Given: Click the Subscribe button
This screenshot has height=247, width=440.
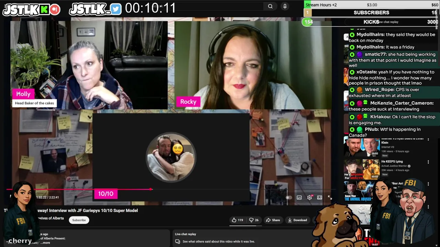Looking at the screenshot, I should 79,220.
